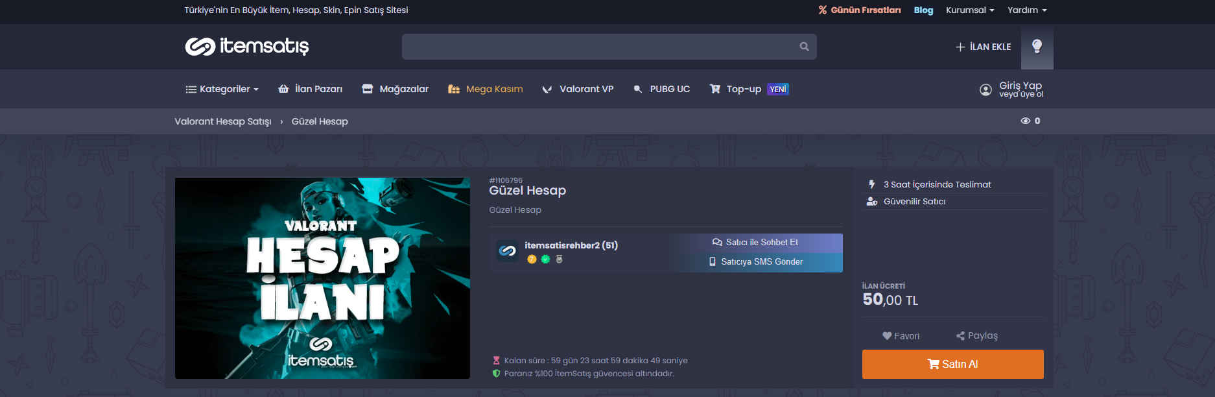Click the 'veya üye ol' signup link
1215x397 pixels.
1021,95
